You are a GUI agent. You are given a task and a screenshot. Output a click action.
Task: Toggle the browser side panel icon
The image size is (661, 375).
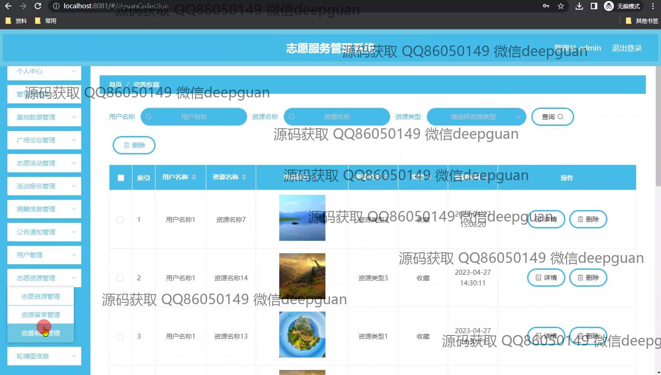(x=594, y=6)
